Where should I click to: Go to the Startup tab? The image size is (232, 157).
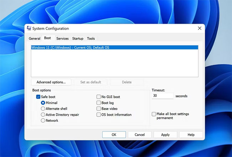(77, 38)
